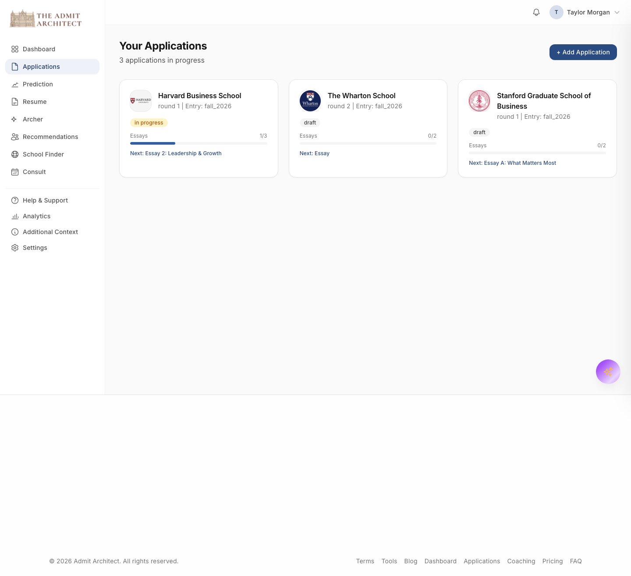
Task: Open Next: Essay 2: Leadership & Growth
Action: [175, 153]
